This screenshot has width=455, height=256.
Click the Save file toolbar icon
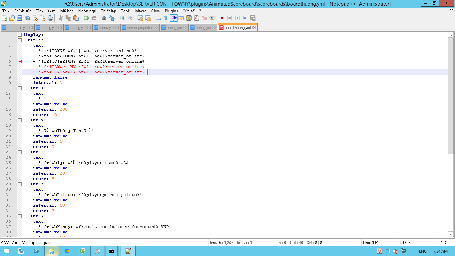click(20, 18)
